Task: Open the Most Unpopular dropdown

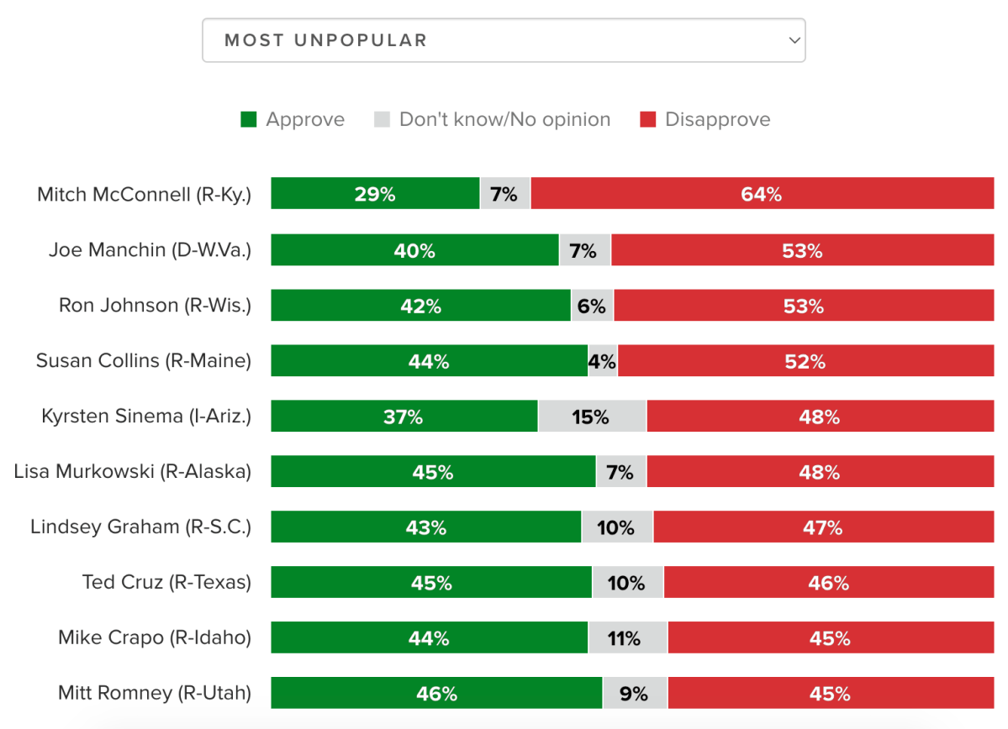Action: (x=503, y=40)
